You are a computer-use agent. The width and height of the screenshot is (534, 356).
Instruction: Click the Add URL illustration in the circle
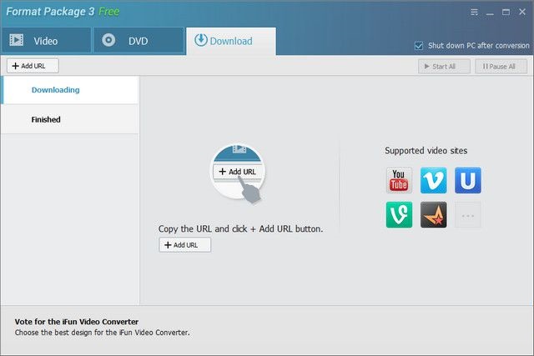tap(238, 172)
